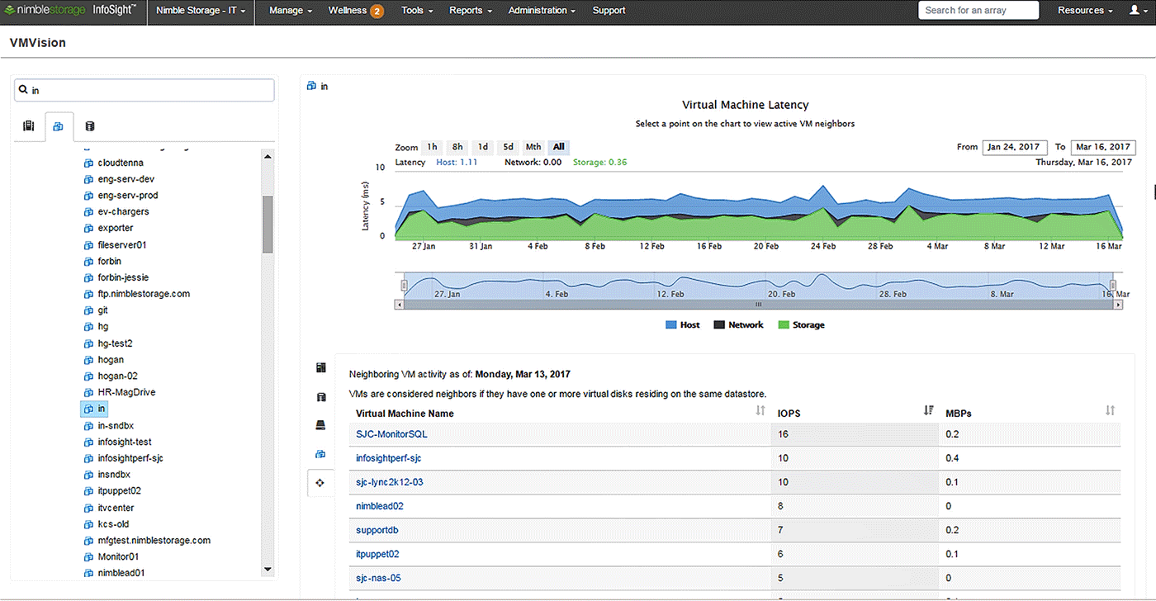Click the VM icon beside selected 'in' node
This screenshot has width=1156, height=601.
tap(89, 409)
